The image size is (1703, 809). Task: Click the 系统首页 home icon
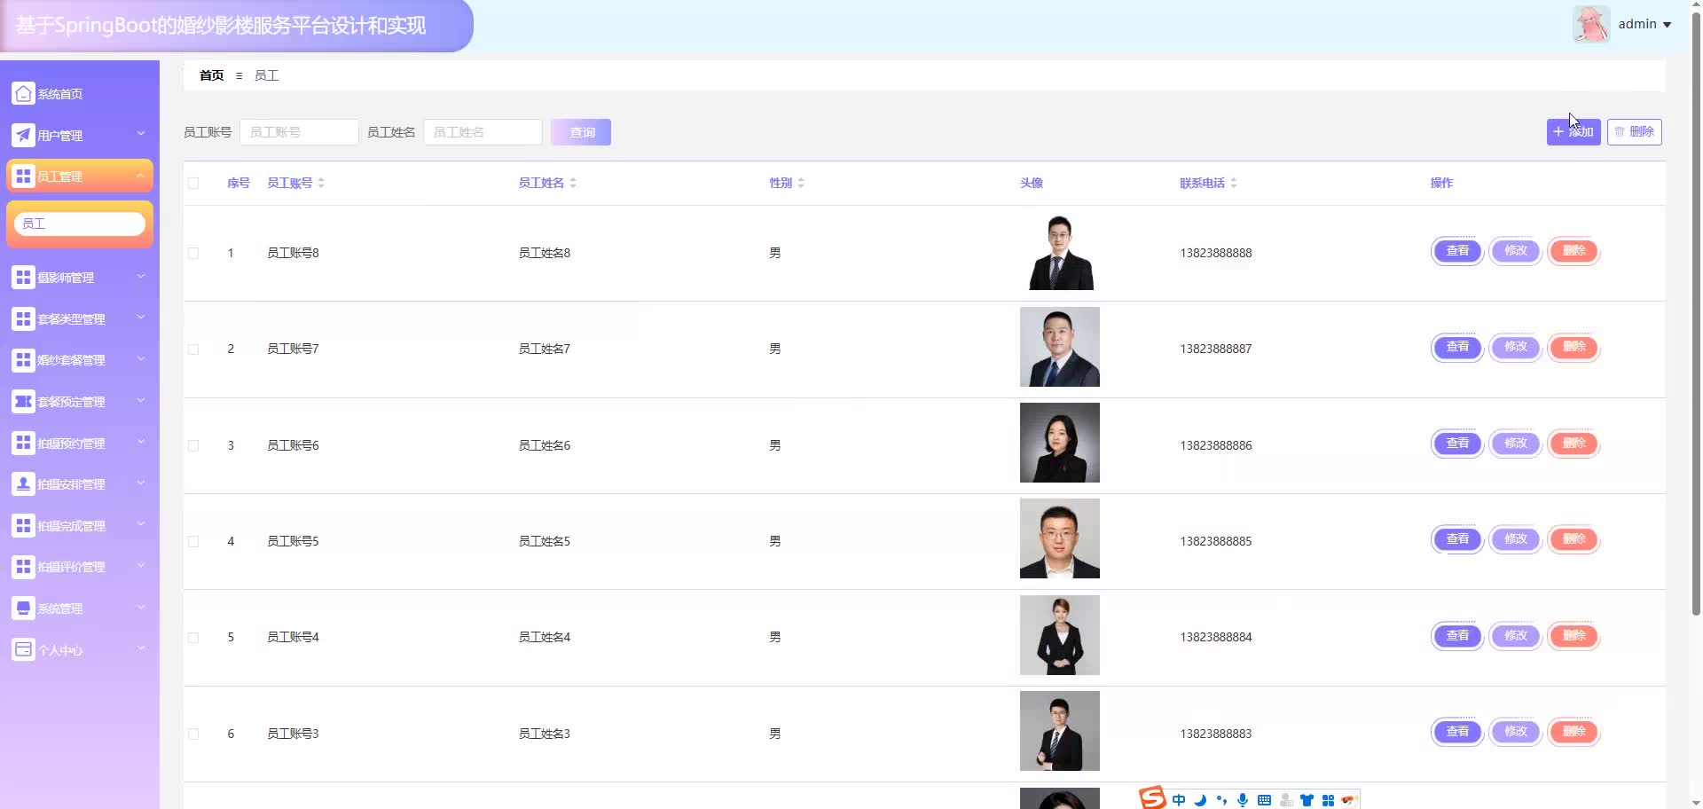tap(23, 93)
